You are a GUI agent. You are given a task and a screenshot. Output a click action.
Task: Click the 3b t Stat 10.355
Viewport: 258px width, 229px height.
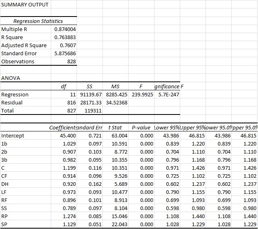click(x=119, y=160)
